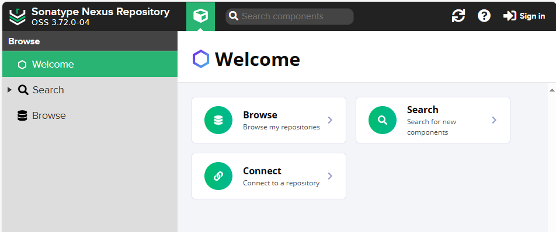Focus the Search components field
This screenshot has width=556, height=232.
[290, 16]
